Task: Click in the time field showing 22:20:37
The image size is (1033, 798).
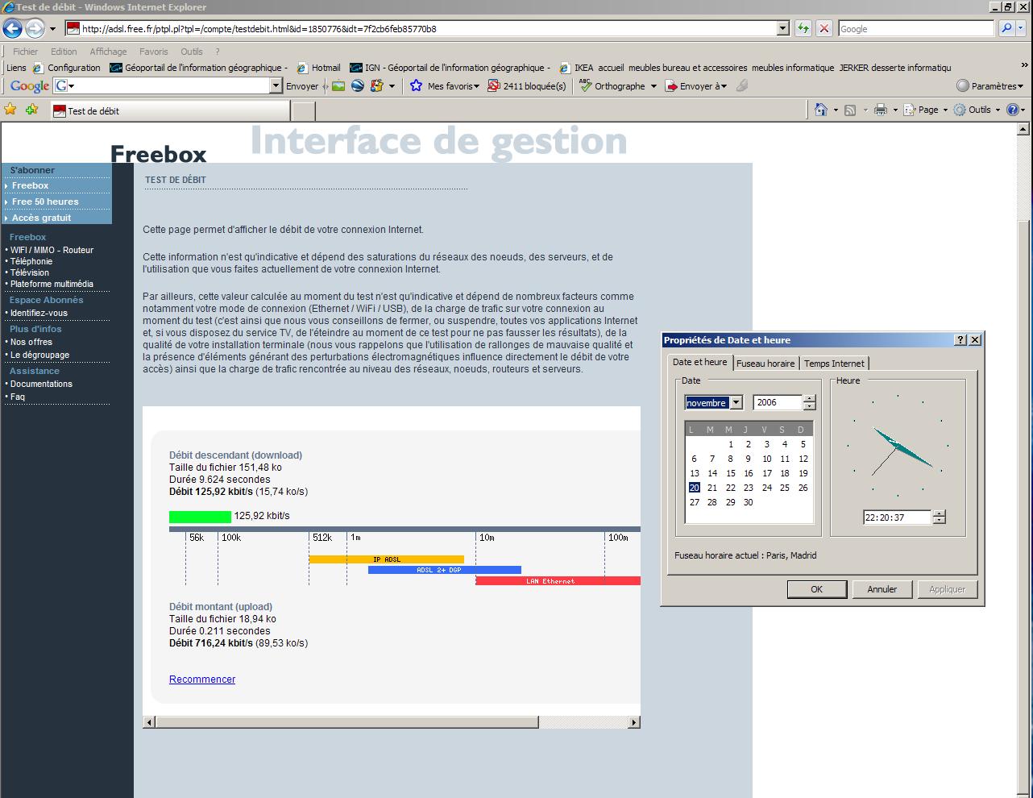Action: click(x=897, y=517)
